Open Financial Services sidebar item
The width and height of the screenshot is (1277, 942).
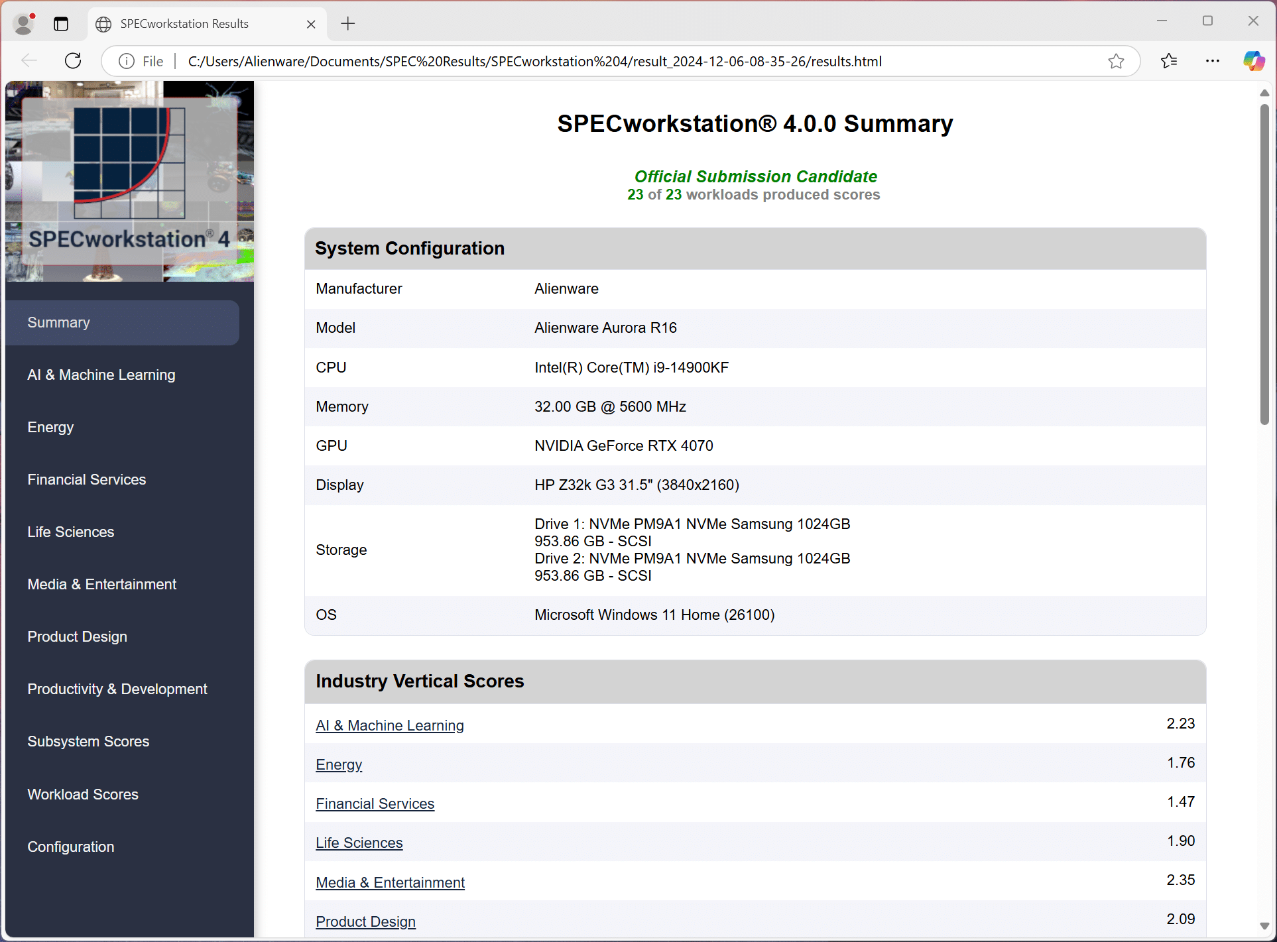pos(87,480)
